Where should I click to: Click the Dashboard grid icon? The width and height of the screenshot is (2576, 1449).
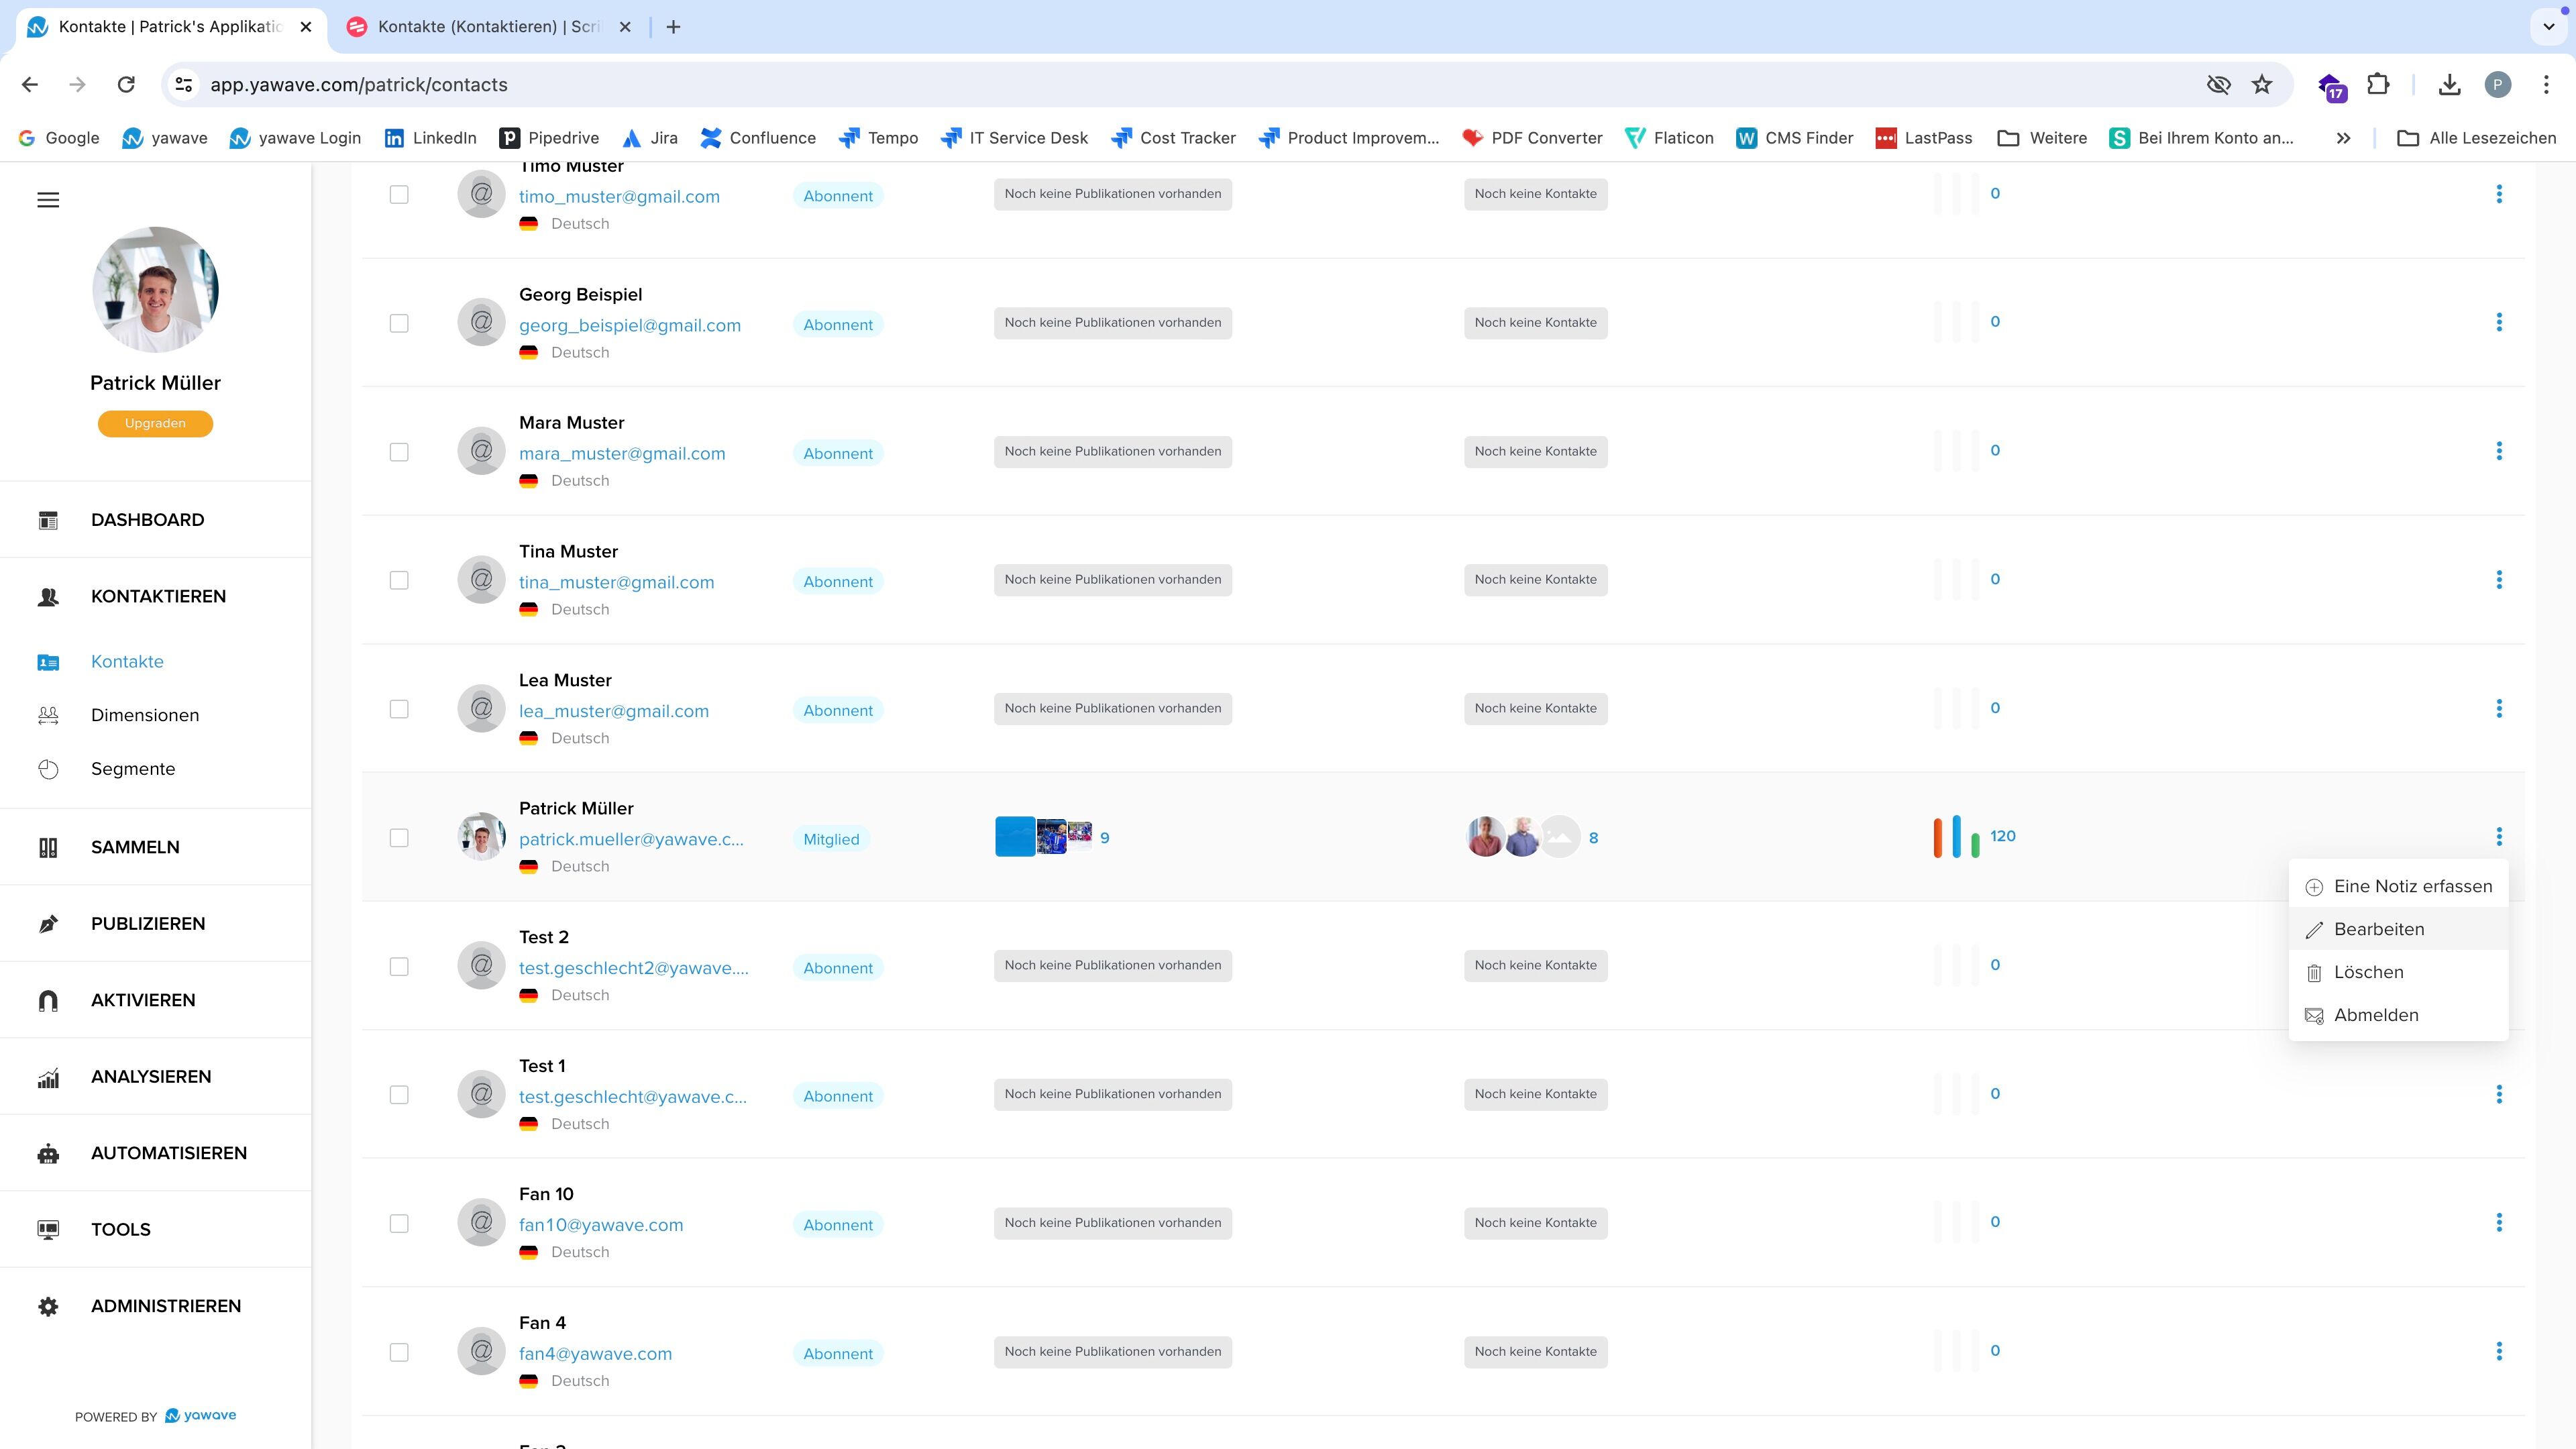[x=48, y=520]
